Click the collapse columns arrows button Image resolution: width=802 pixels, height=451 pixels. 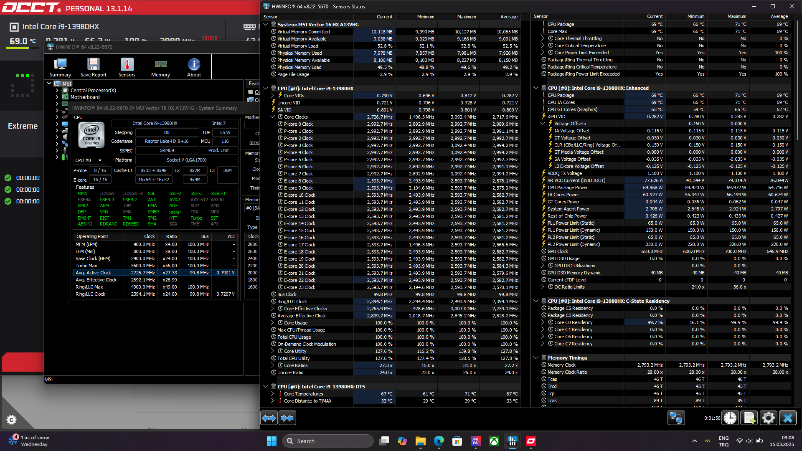click(x=287, y=418)
